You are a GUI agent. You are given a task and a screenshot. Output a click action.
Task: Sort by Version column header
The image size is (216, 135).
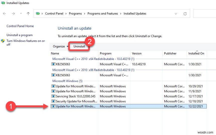click(x=146, y=53)
